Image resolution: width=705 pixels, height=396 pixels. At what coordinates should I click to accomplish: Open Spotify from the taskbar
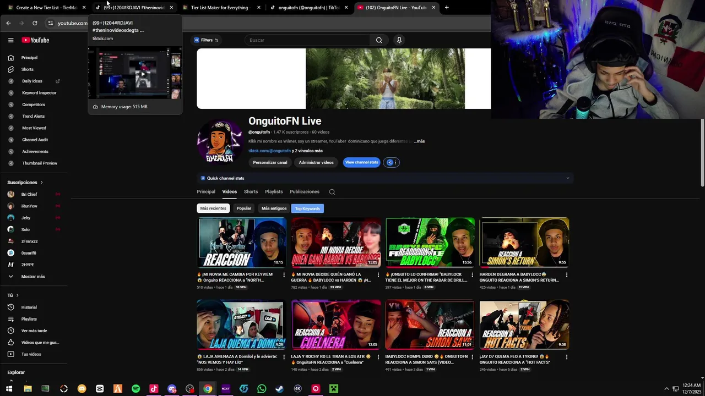pos(135,389)
